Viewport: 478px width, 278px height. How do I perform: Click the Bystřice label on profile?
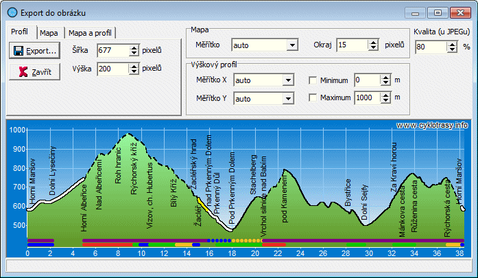(x=348, y=193)
